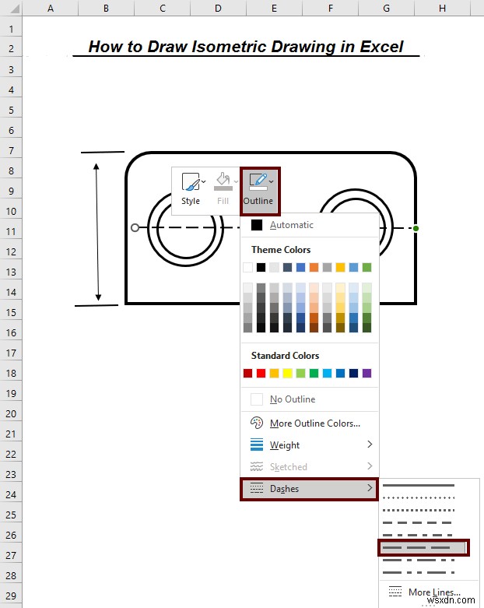Open More Lines options

429,592
